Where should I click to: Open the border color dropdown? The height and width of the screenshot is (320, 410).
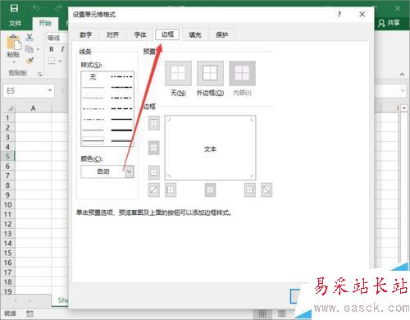pyautogui.click(x=130, y=171)
